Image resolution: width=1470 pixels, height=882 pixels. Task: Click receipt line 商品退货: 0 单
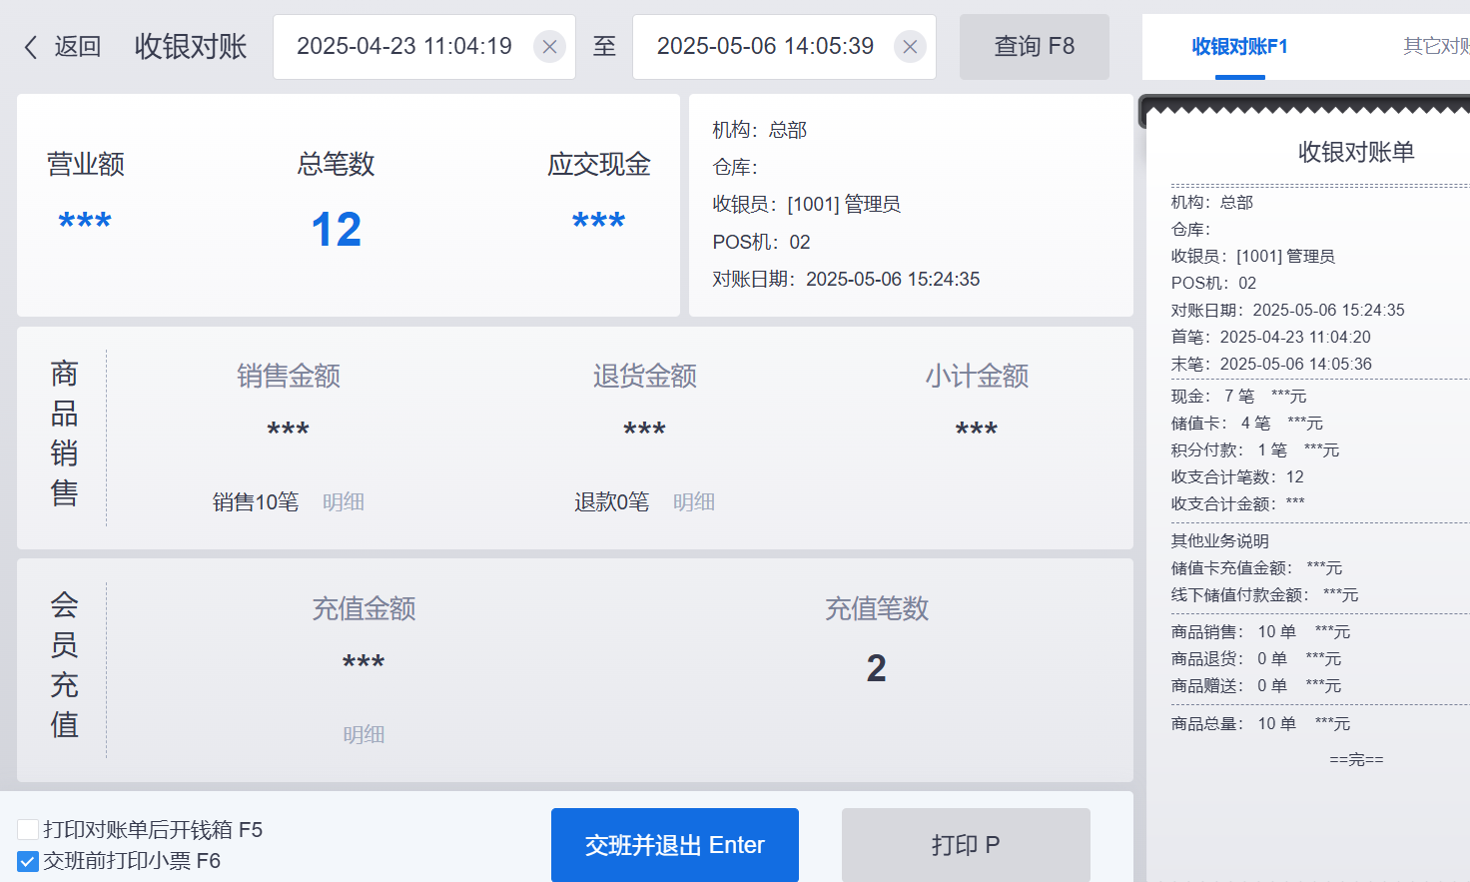pos(1256,658)
